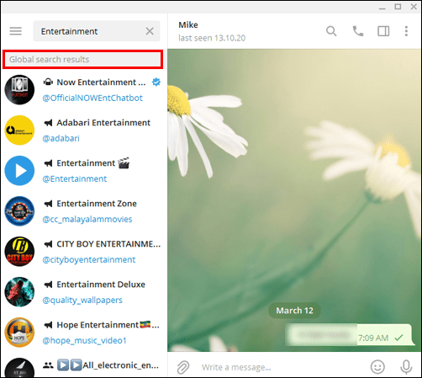
Task: Open the hamburger main menu
Action: tap(16, 31)
